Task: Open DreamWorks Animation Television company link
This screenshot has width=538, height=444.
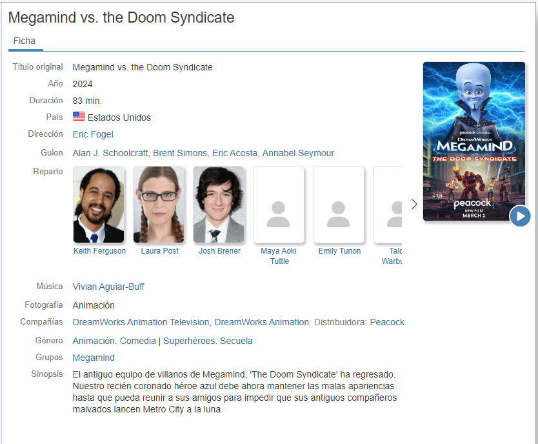Action: (141, 322)
